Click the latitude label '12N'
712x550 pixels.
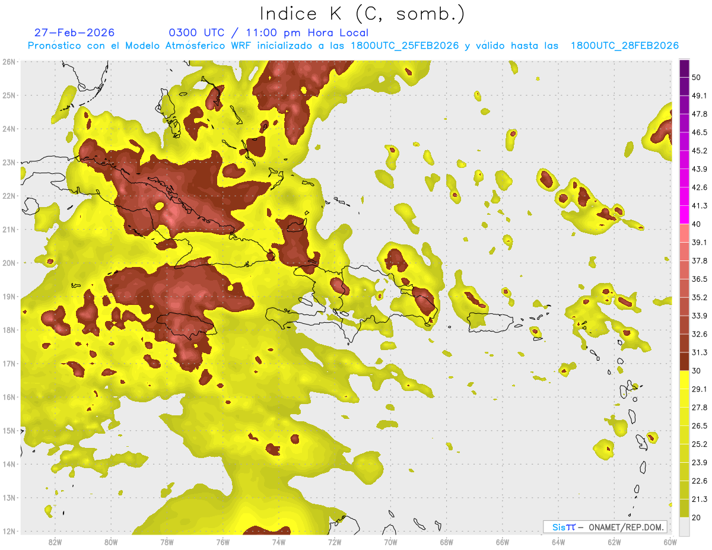coord(8,531)
